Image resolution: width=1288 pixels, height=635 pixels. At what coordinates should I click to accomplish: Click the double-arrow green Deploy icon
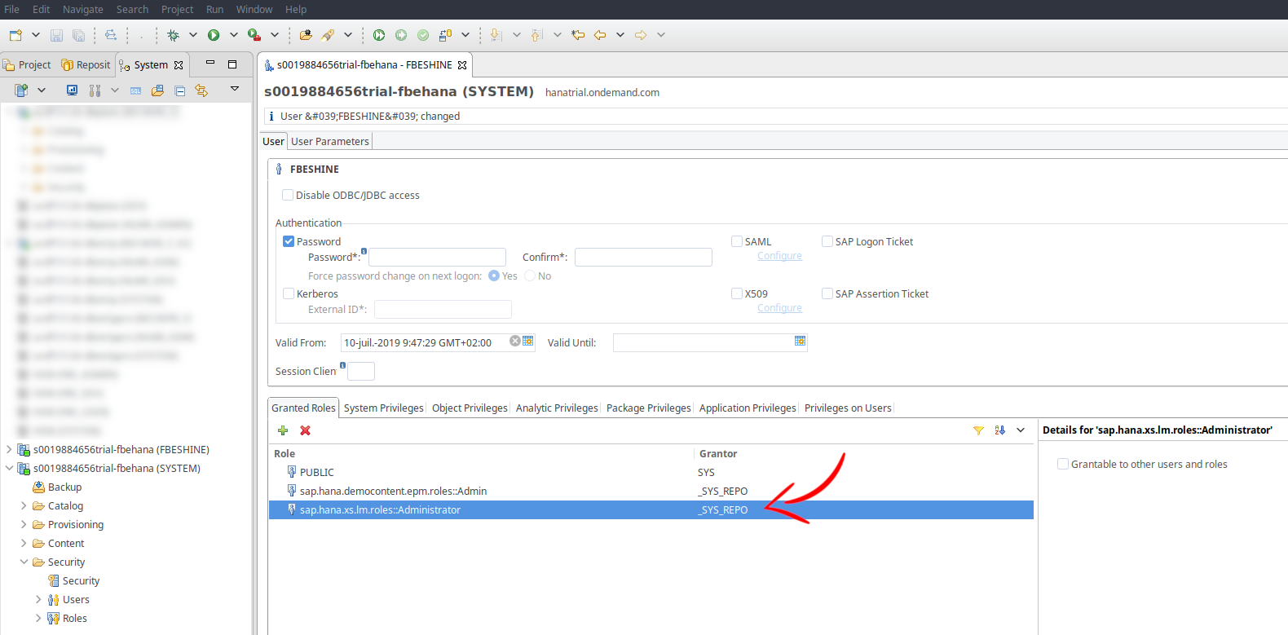click(379, 35)
